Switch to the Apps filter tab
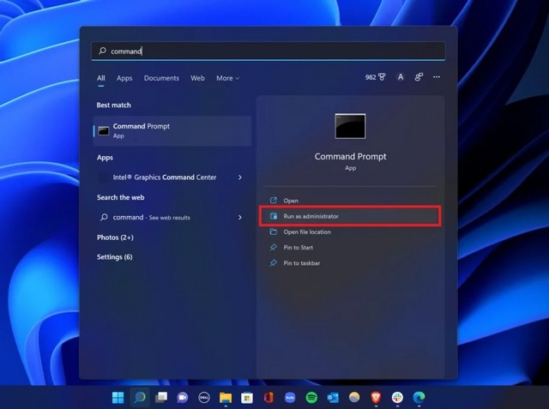Image resolution: width=549 pixels, height=409 pixels. point(124,78)
